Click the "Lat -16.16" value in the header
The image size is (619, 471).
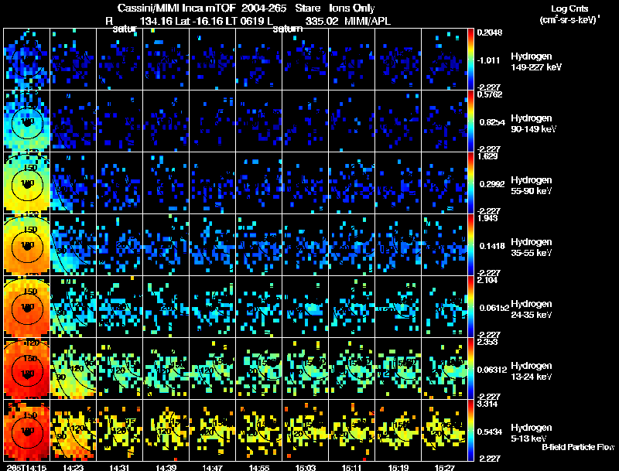point(199,21)
